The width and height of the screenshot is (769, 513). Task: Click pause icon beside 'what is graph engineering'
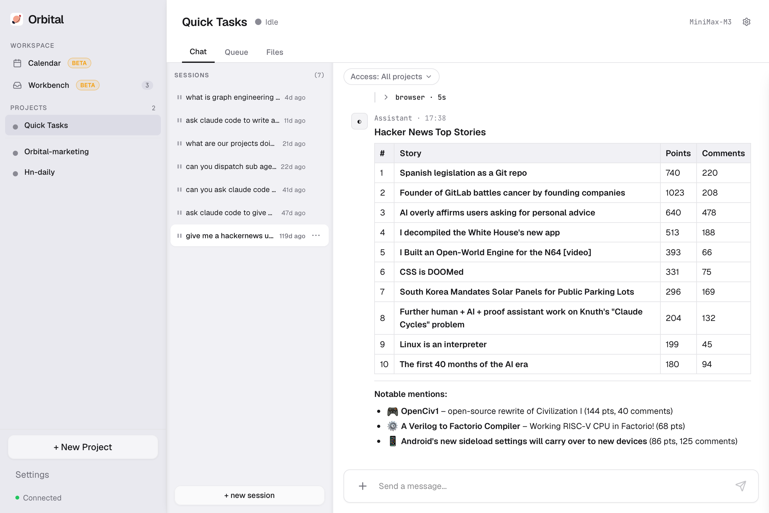click(x=179, y=97)
